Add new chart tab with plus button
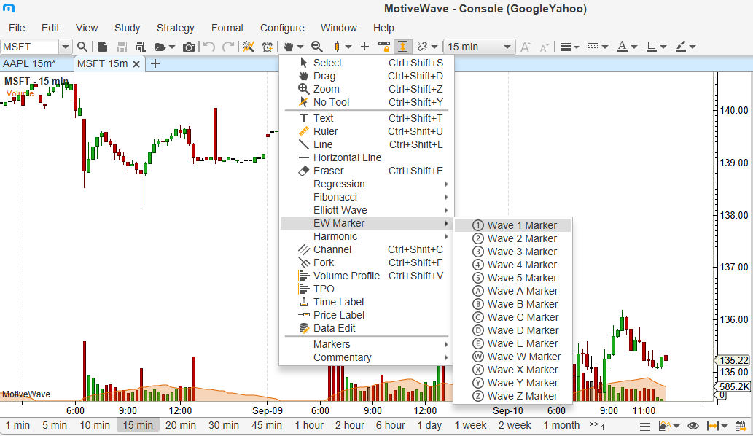The width and height of the screenshot is (753, 436). (x=155, y=63)
